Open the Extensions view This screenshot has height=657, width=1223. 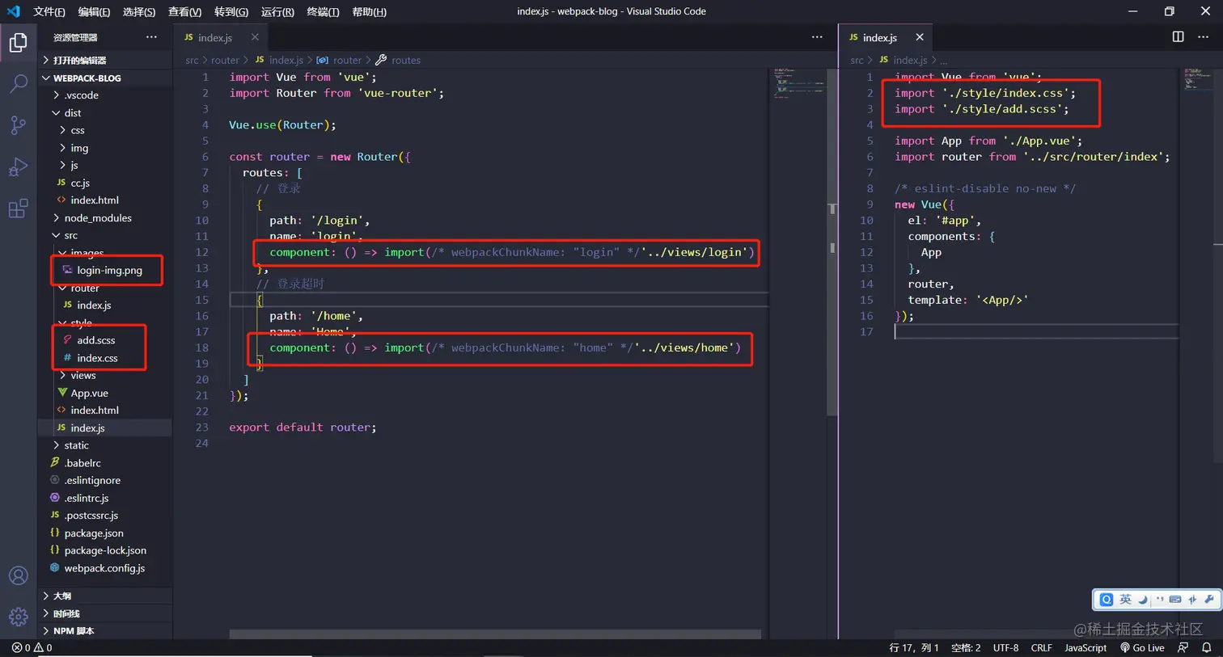19,208
